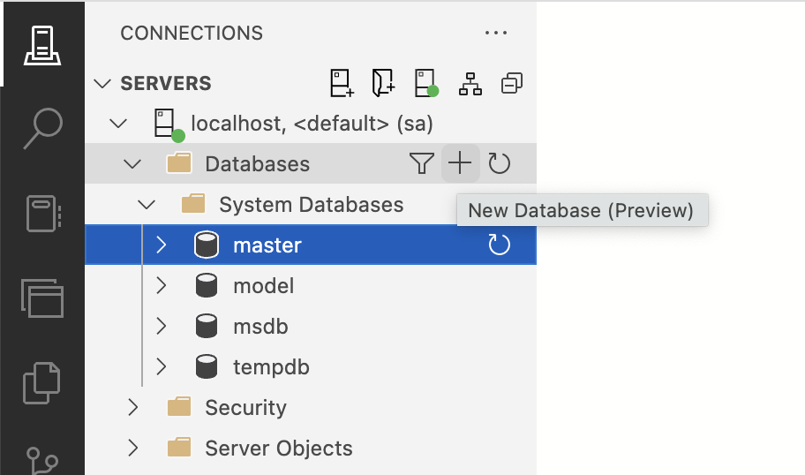Select the Server Objects folder label
Image resolution: width=805 pixels, height=475 pixels.
[x=279, y=449]
